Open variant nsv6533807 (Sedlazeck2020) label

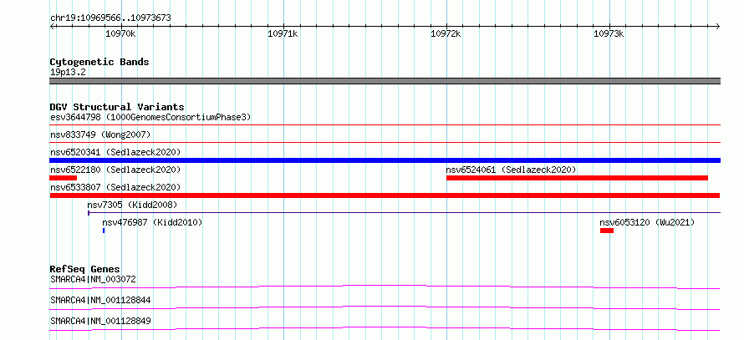coord(115,187)
